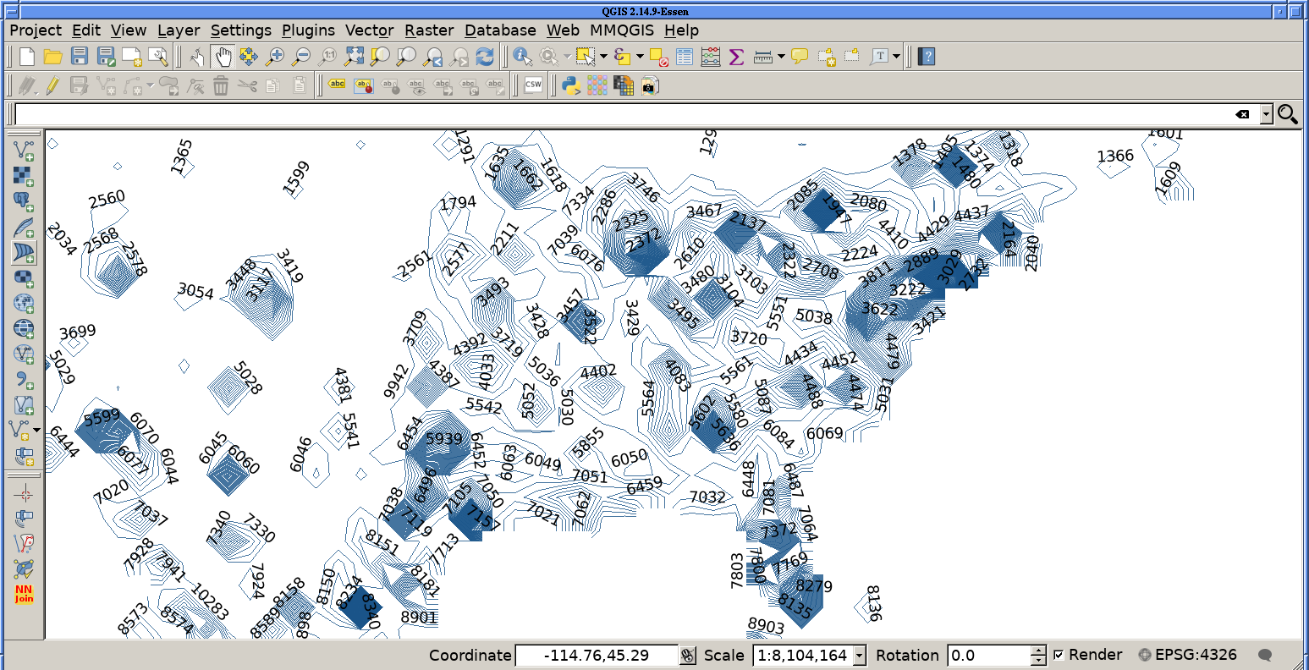Screen dimensions: 1309x670
Task: Open the Vector menu
Action: [370, 30]
